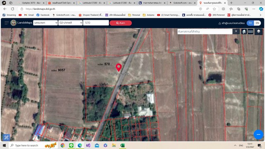Image resolution: width=265 pixels, height=149 pixels.
Task: Open the blue chat bubble button
Action: [258, 135]
